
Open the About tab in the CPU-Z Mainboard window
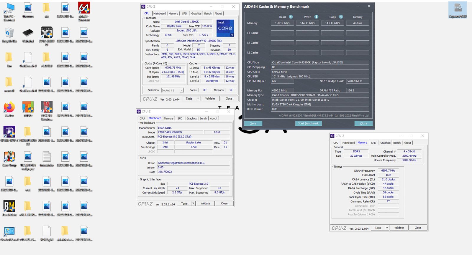214,118
